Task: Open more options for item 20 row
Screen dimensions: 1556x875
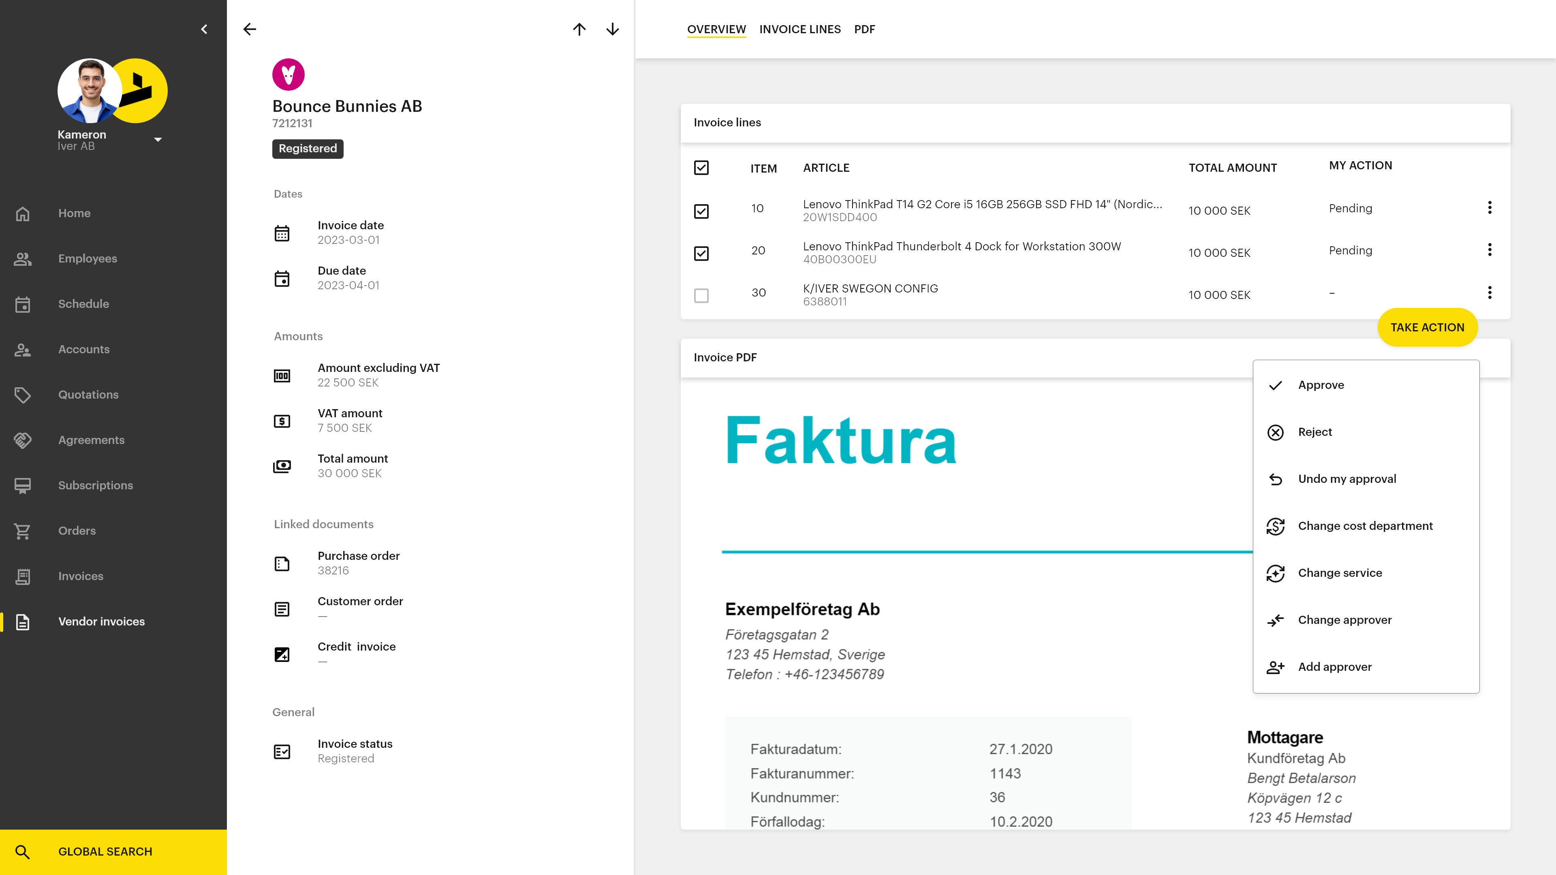Action: pyautogui.click(x=1490, y=250)
